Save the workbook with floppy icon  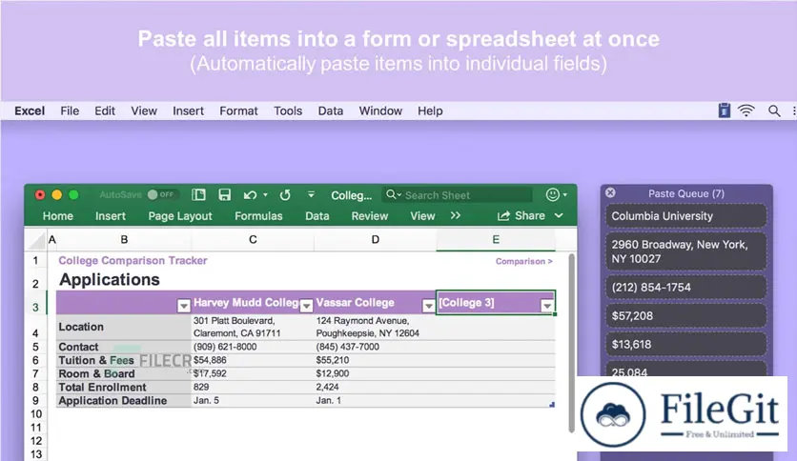click(x=224, y=195)
